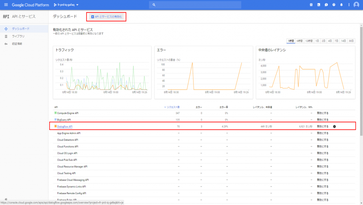363x205 pixels.
Task: Click 無効にする for Cloud Pub/Sub API
Action: (x=323, y=160)
